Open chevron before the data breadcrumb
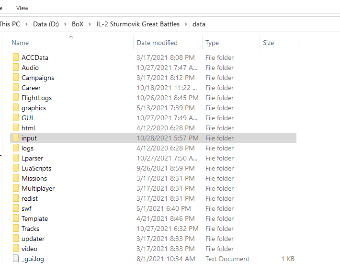The width and height of the screenshot is (340, 264). click(186, 24)
